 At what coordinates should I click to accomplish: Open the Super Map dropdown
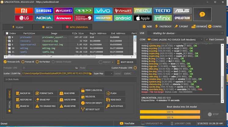click(109, 74)
